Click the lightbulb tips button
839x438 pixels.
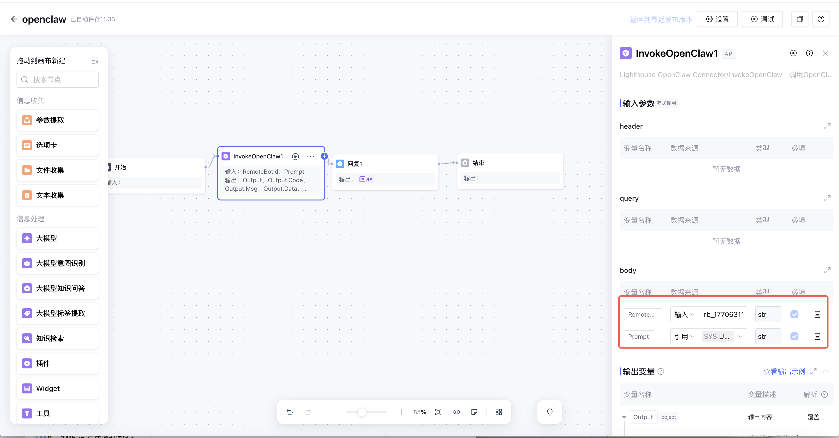pos(549,412)
